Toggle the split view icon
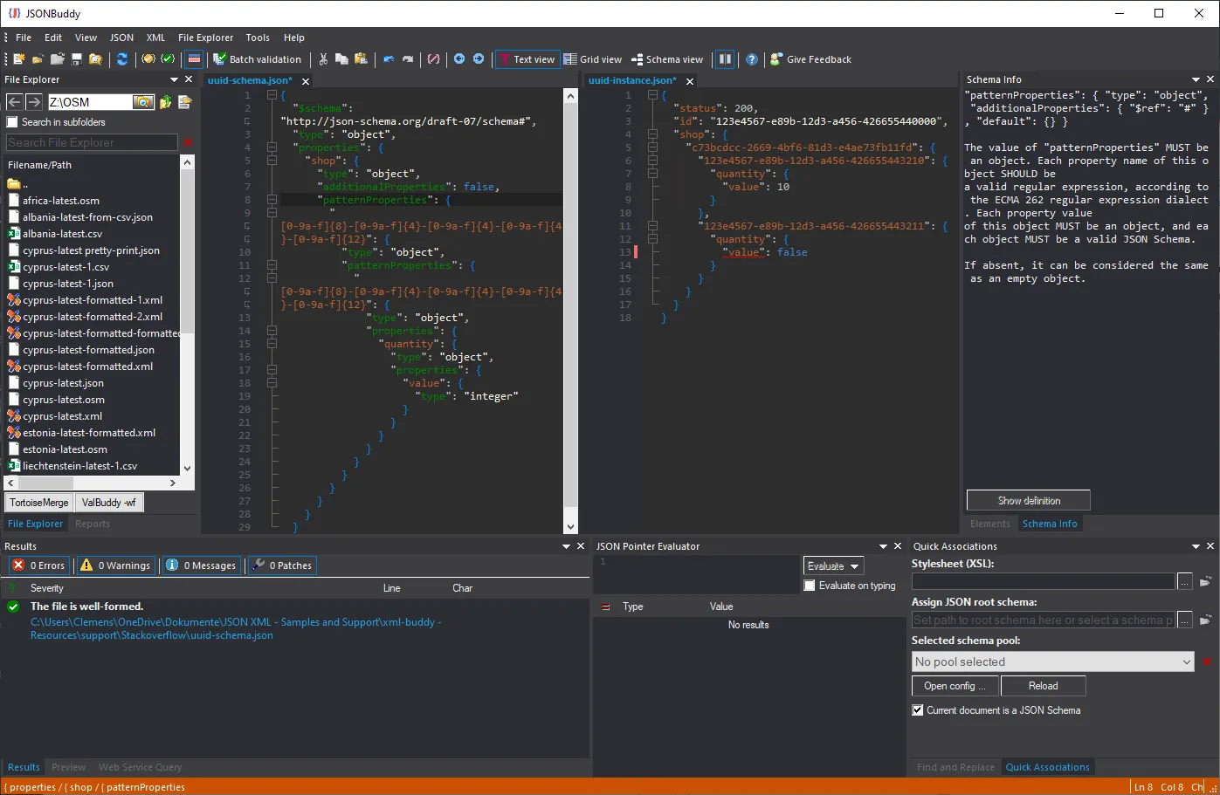 click(x=725, y=59)
